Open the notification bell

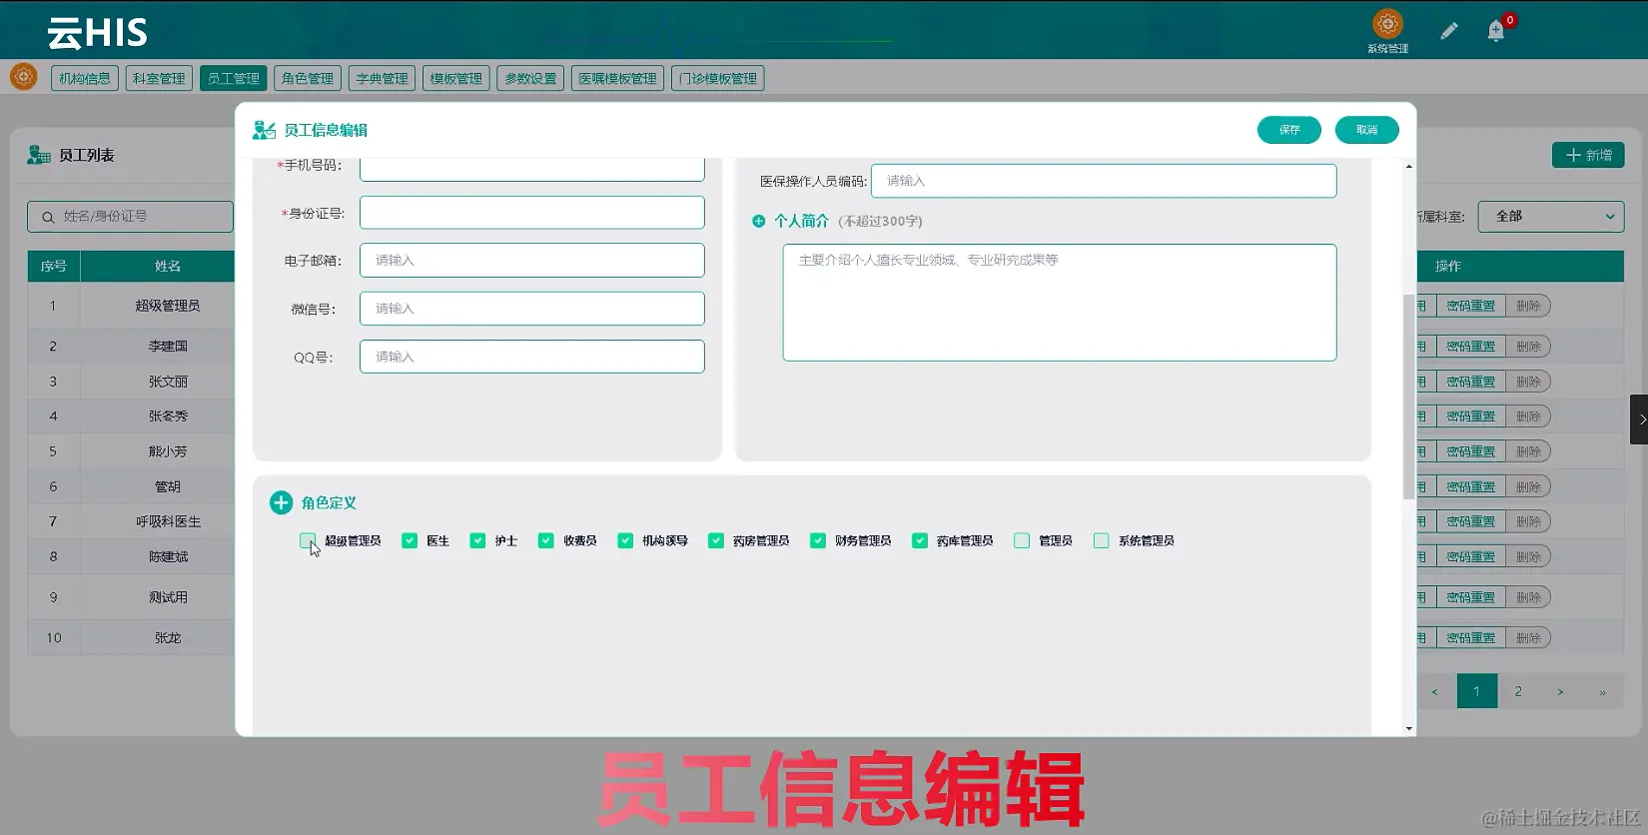pyautogui.click(x=1496, y=31)
